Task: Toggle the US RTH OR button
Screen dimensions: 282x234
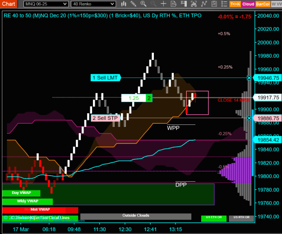Action: (241, 218)
